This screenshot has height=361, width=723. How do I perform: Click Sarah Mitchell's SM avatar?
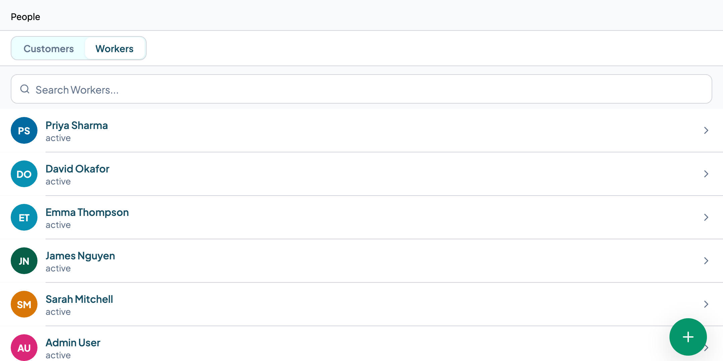click(24, 304)
